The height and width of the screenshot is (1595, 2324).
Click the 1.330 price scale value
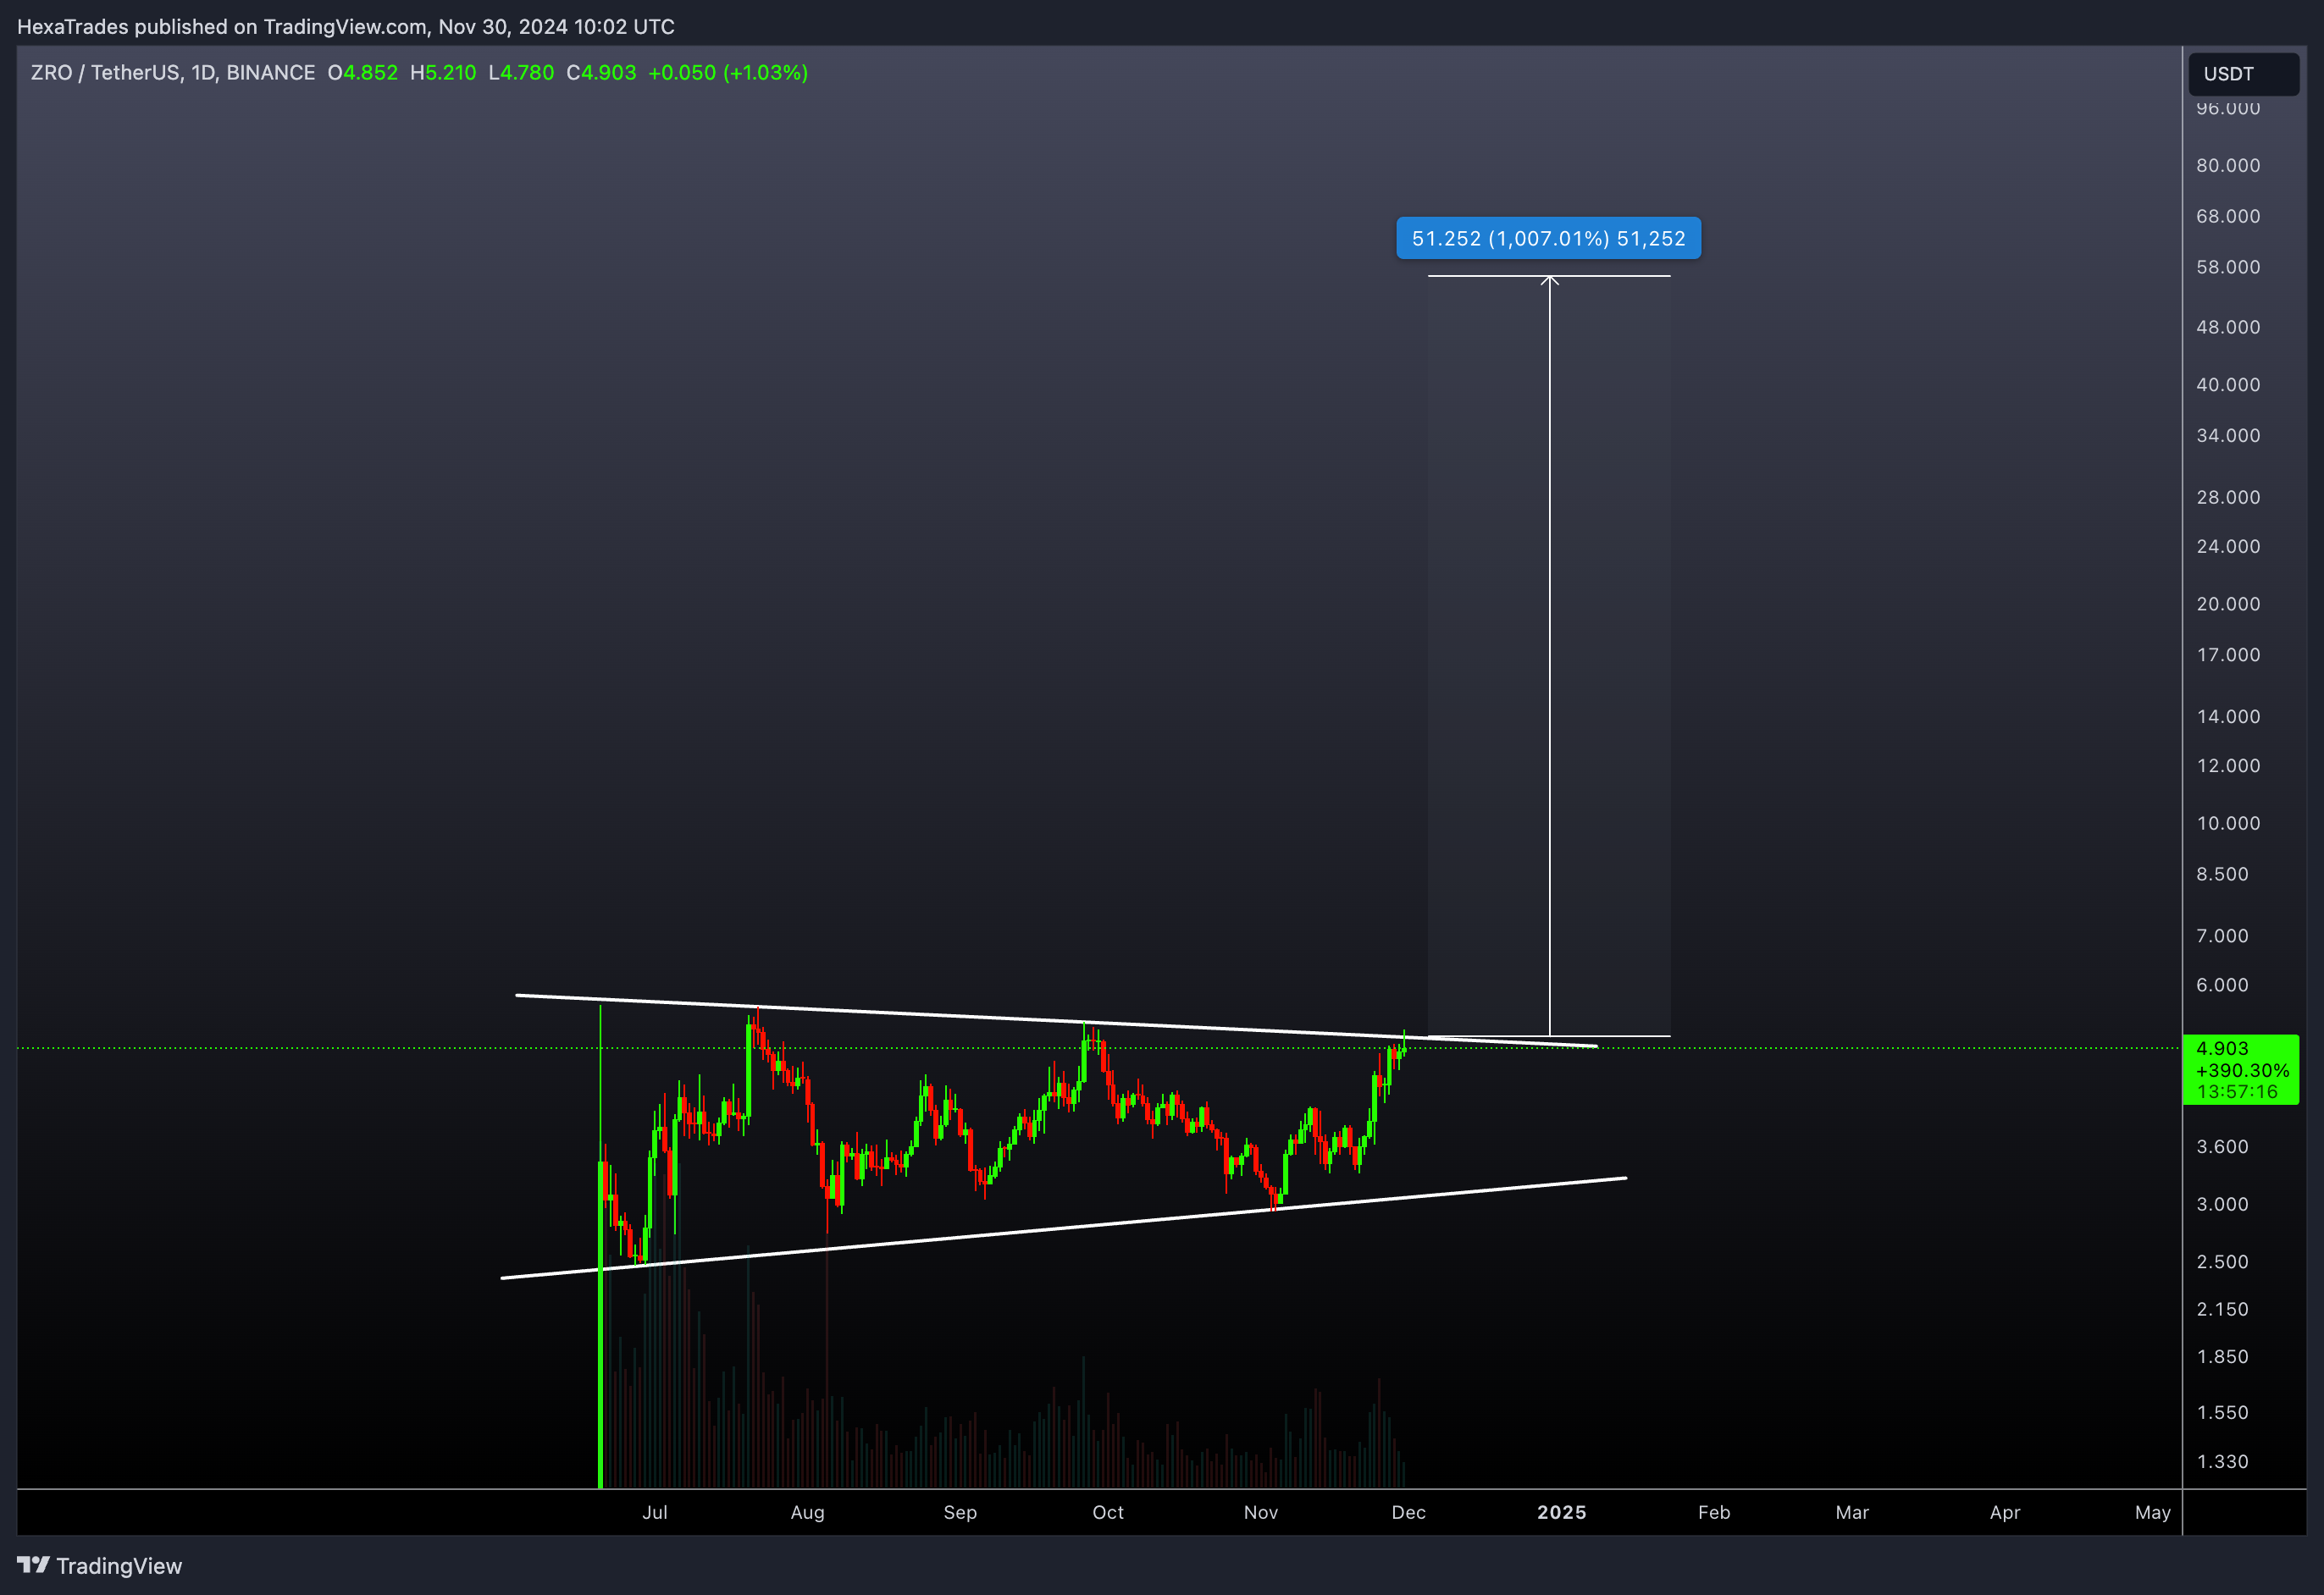tap(2222, 1462)
